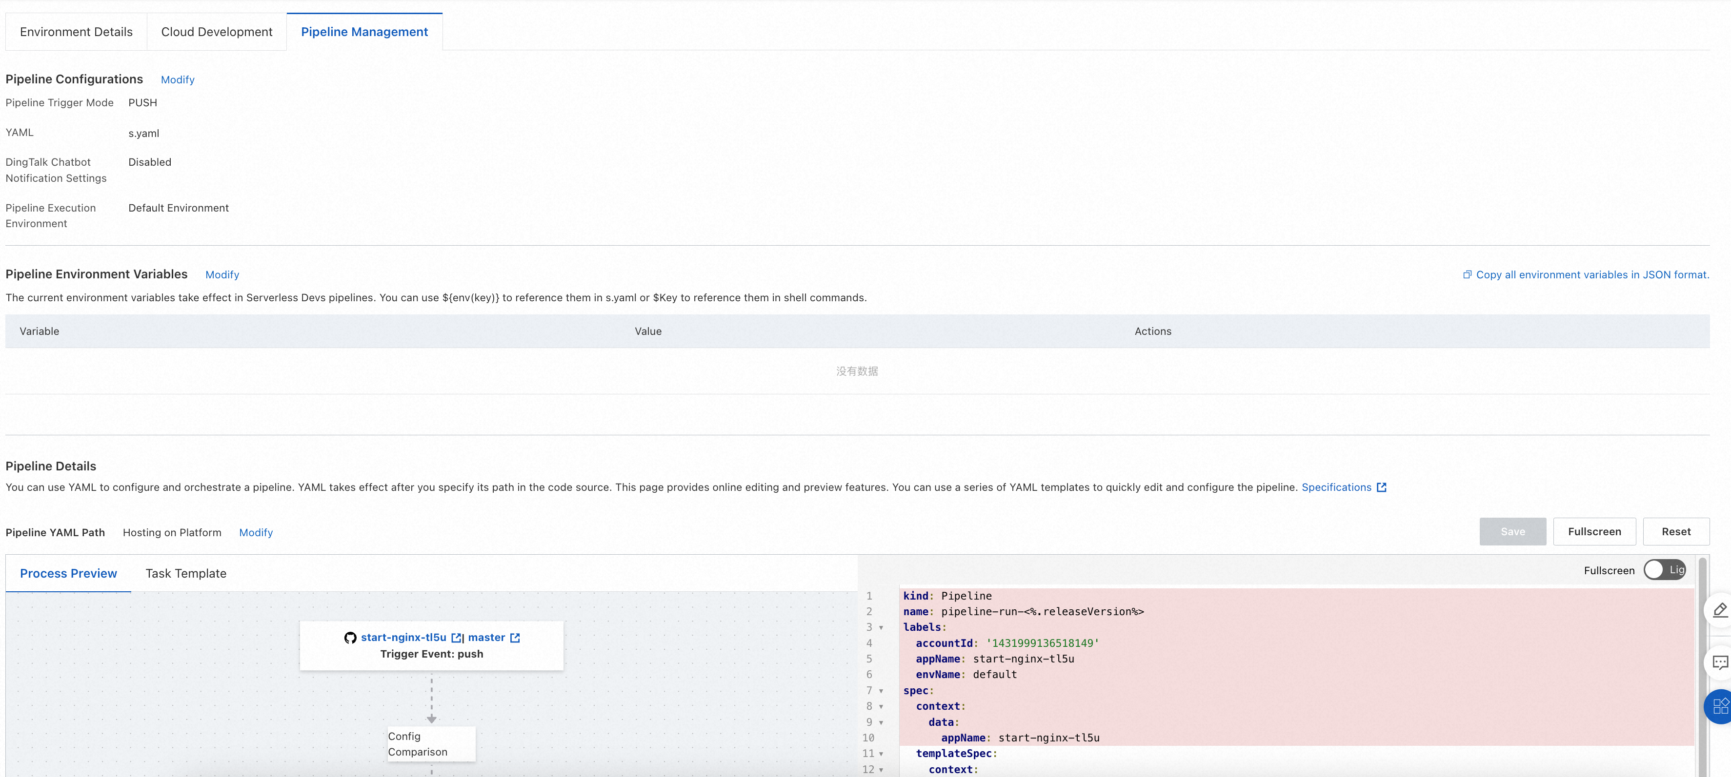This screenshot has width=1731, height=777.
Task: Click the external link icon next to Specifications
Action: (x=1382, y=487)
